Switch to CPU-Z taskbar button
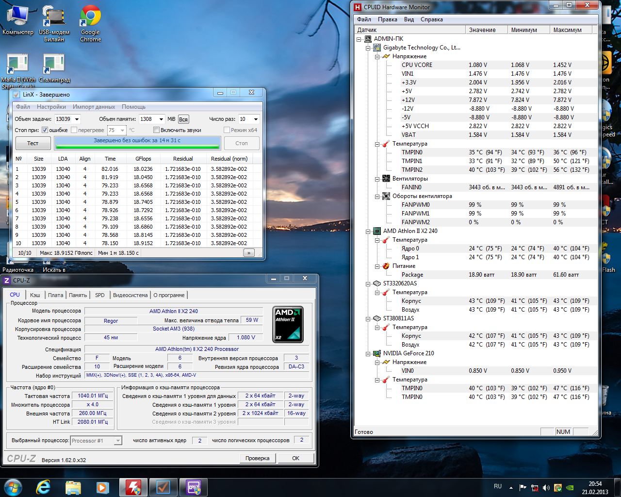Screen dimensions: 621x497 (x=193, y=487)
